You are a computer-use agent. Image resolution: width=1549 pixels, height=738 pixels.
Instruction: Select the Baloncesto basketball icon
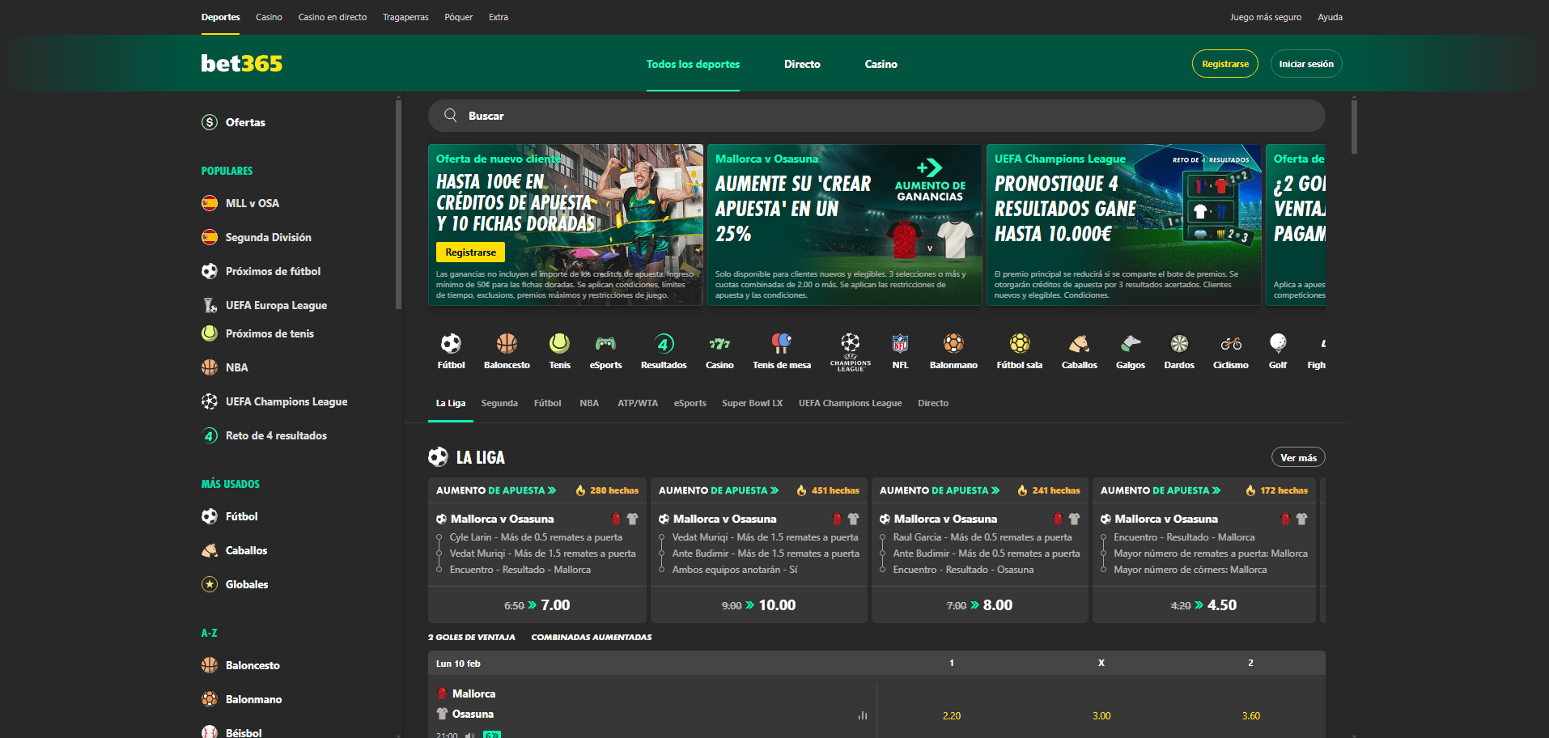[507, 344]
